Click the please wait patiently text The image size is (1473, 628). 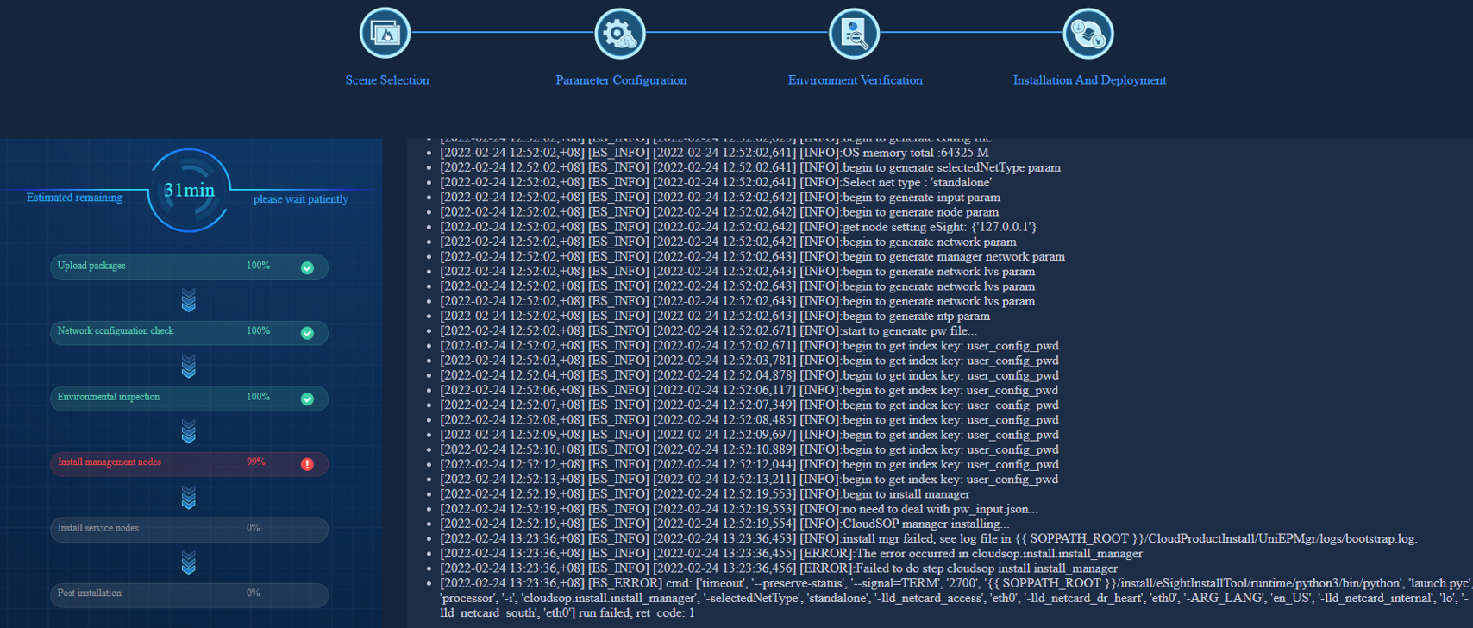[301, 199]
